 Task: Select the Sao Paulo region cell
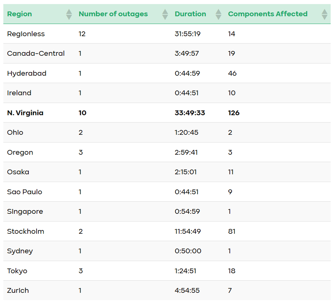(24, 192)
